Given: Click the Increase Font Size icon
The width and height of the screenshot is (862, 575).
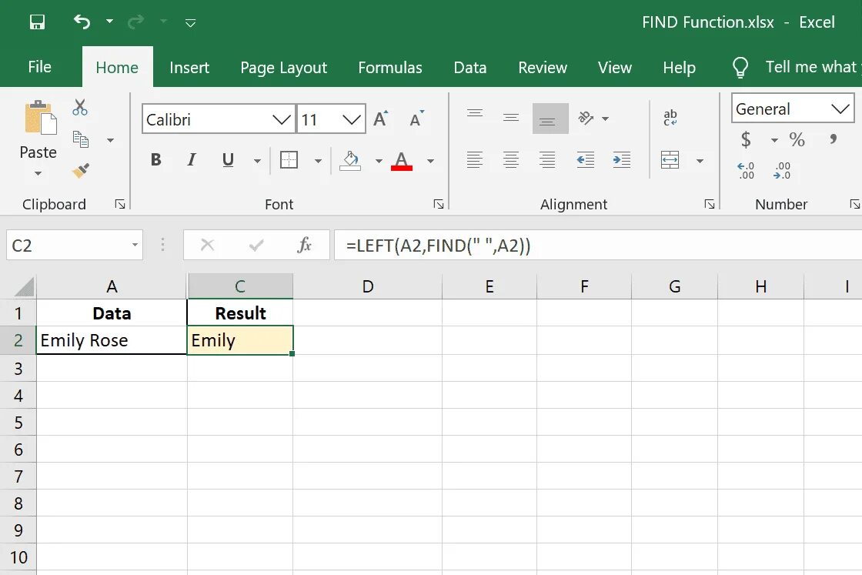Looking at the screenshot, I should click(x=380, y=119).
